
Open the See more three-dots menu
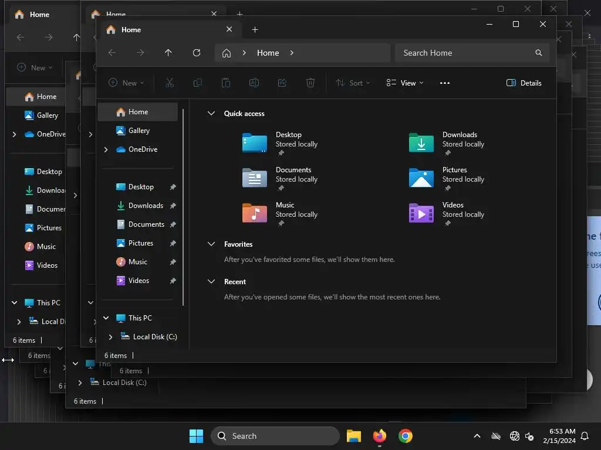445,83
